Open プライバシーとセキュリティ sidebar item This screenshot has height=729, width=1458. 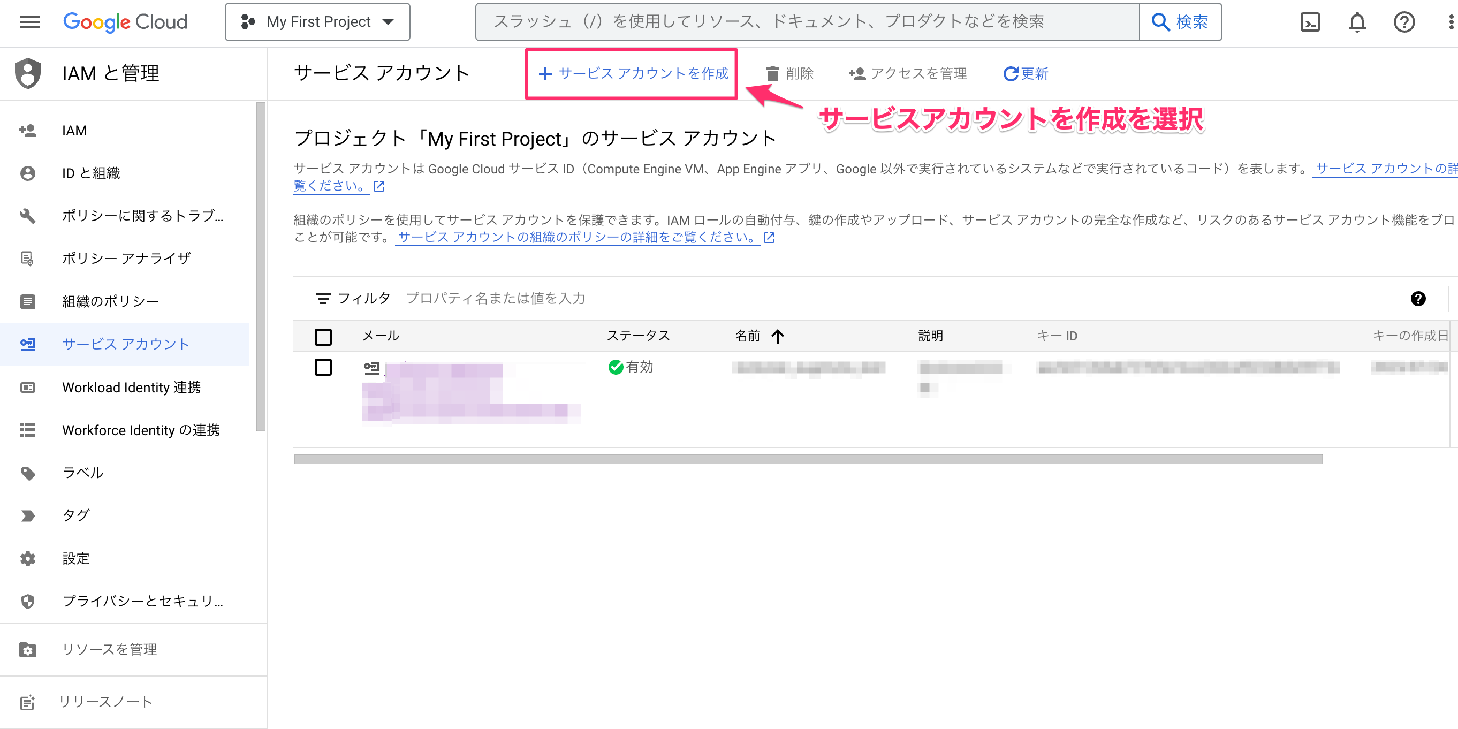pyautogui.click(x=125, y=601)
